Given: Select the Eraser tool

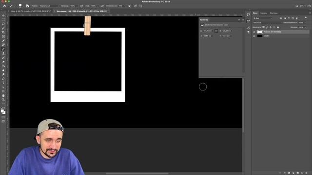Looking at the screenshot, I should pos(3,62).
